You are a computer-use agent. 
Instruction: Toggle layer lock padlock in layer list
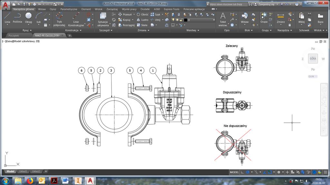(x=181, y=20)
